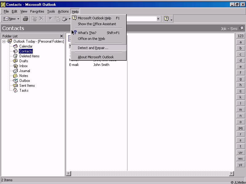Click the John Smith e-mail value

pyautogui.click(x=101, y=65)
